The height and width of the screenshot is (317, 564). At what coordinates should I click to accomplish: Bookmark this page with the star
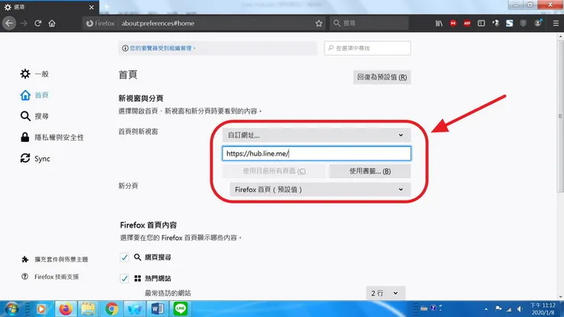(x=319, y=24)
